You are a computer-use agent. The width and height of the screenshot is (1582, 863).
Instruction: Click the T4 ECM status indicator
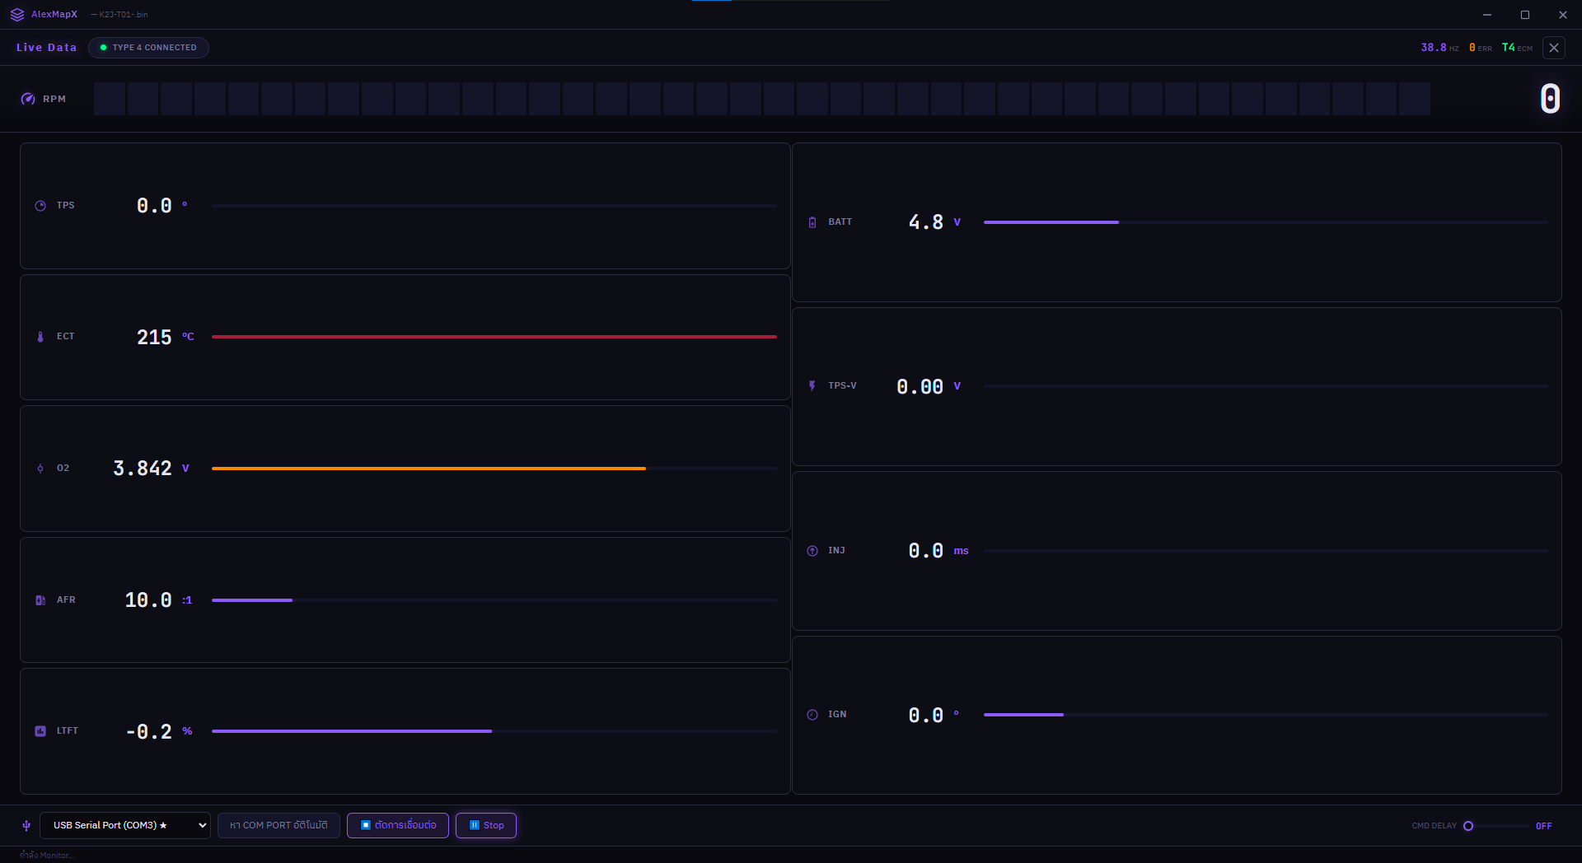[1516, 47]
